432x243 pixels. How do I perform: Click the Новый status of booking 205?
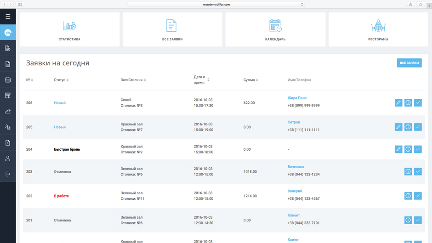click(x=60, y=127)
